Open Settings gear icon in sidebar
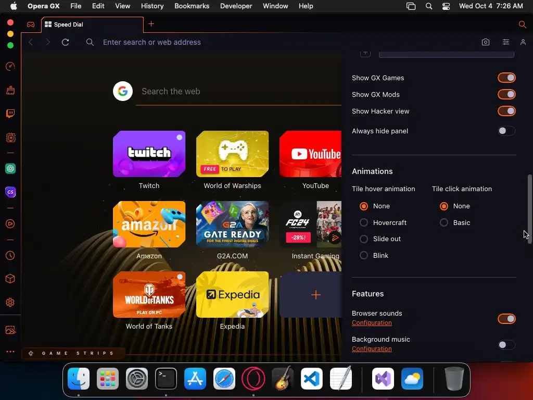Viewport: 533px width, 400px height. coord(10,303)
